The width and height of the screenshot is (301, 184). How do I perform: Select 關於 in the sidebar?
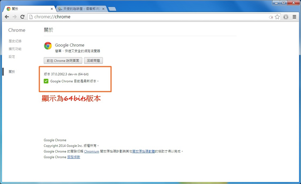(x=12, y=72)
